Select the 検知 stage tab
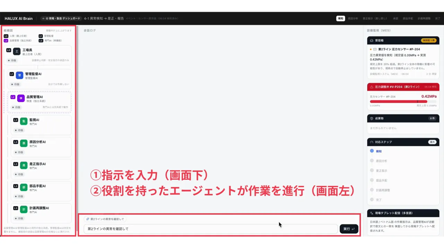Image resolution: width=444 pixels, height=249 pixels. click(x=341, y=18)
